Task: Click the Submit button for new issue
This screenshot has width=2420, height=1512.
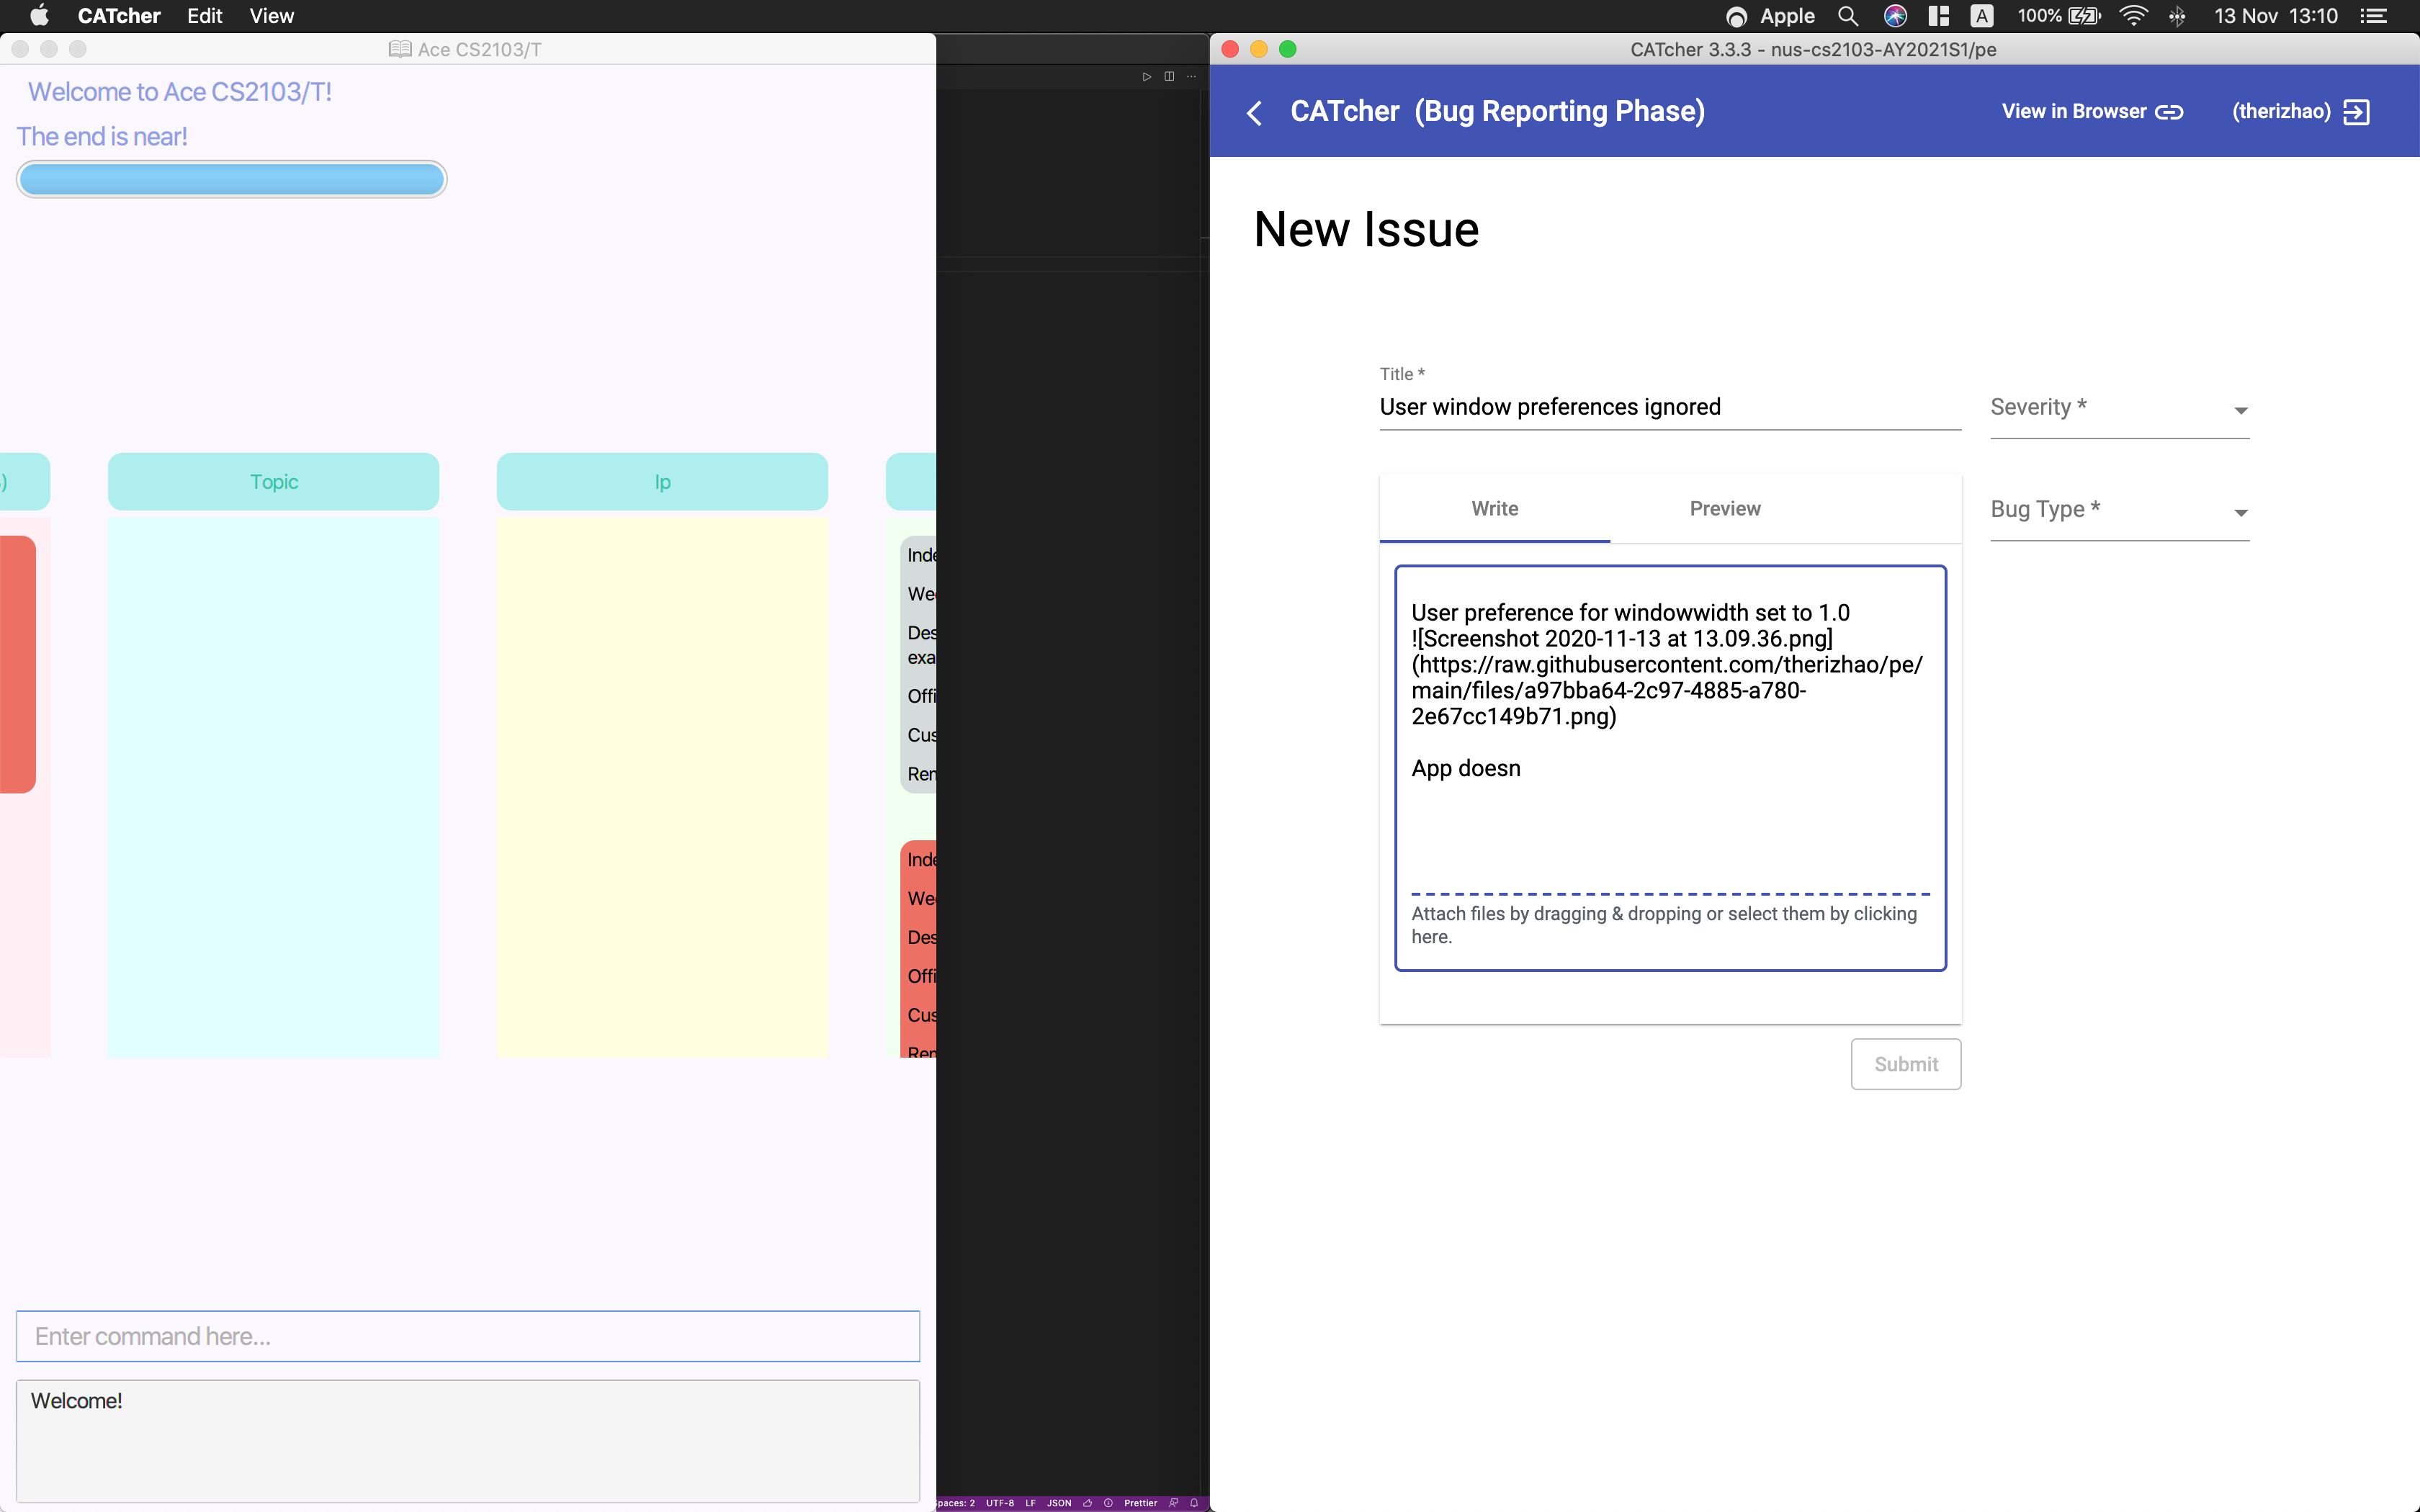Action: [1904, 1064]
